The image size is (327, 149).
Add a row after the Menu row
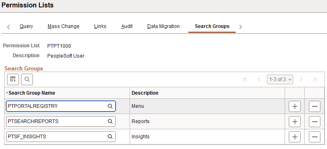coord(295,107)
